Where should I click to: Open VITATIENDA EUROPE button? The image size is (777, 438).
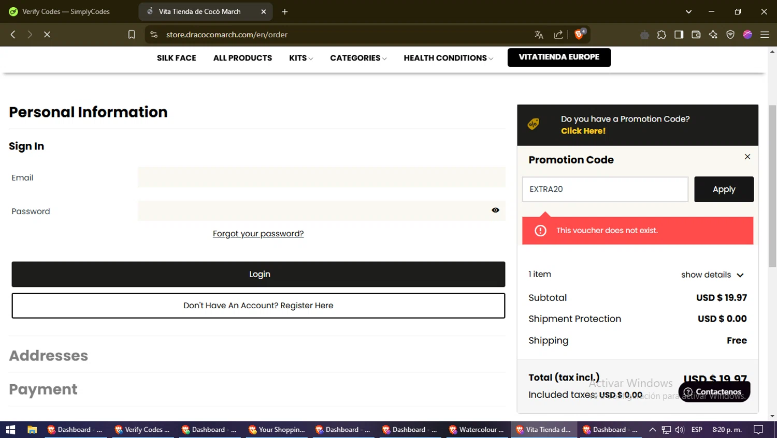[559, 57]
